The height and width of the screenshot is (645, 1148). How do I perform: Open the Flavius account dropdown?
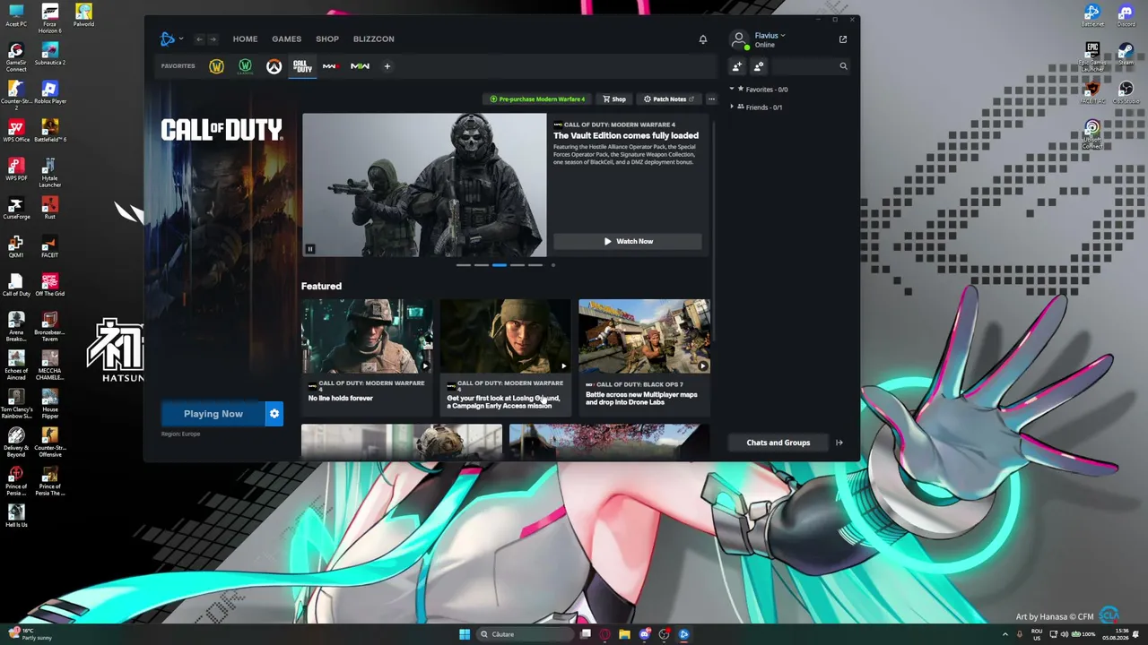click(x=770, y=36)
